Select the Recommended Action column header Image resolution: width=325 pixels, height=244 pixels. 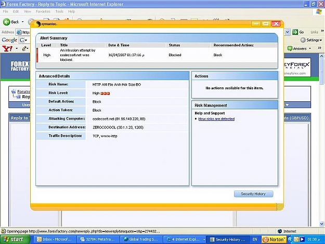click(233, 45)
